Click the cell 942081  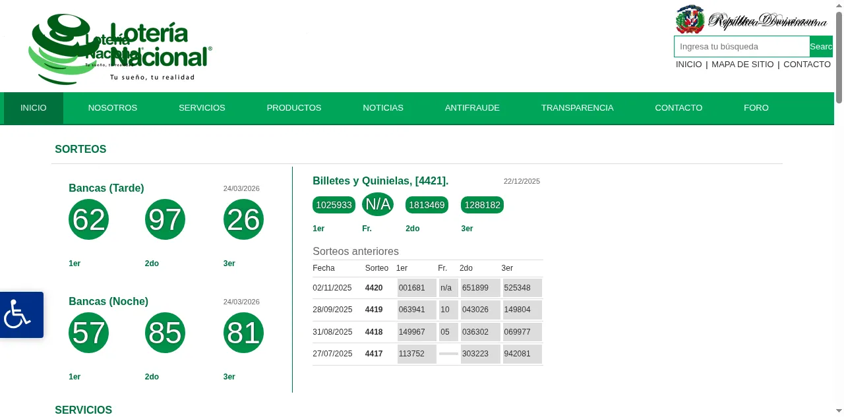522,354
